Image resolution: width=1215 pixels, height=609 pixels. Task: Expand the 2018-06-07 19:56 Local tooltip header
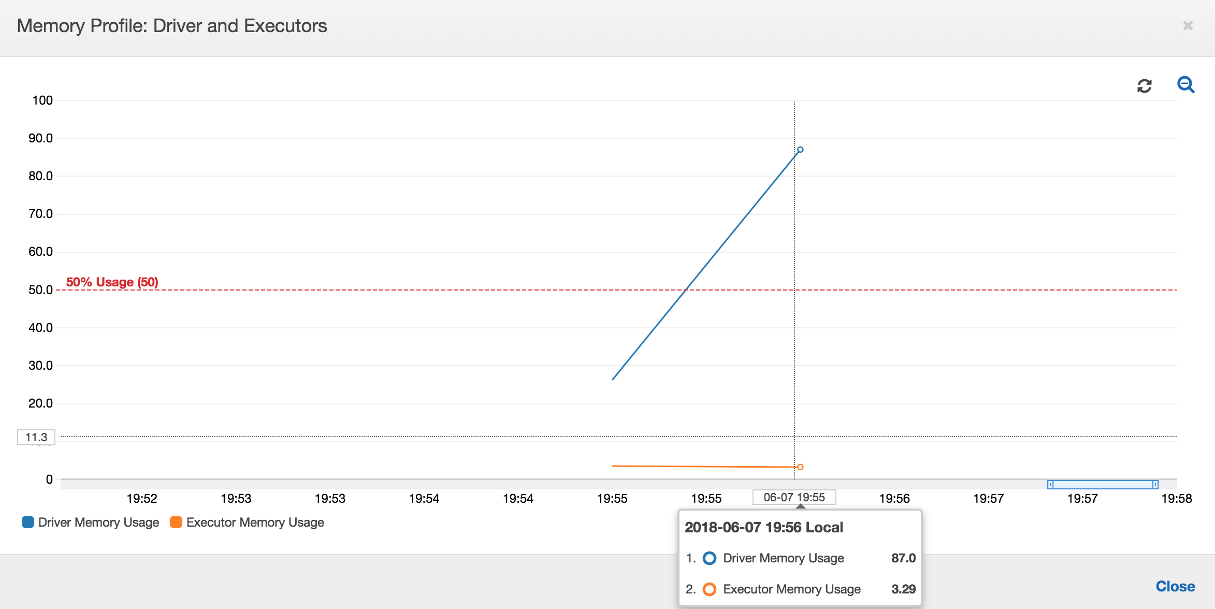point(764,527)
